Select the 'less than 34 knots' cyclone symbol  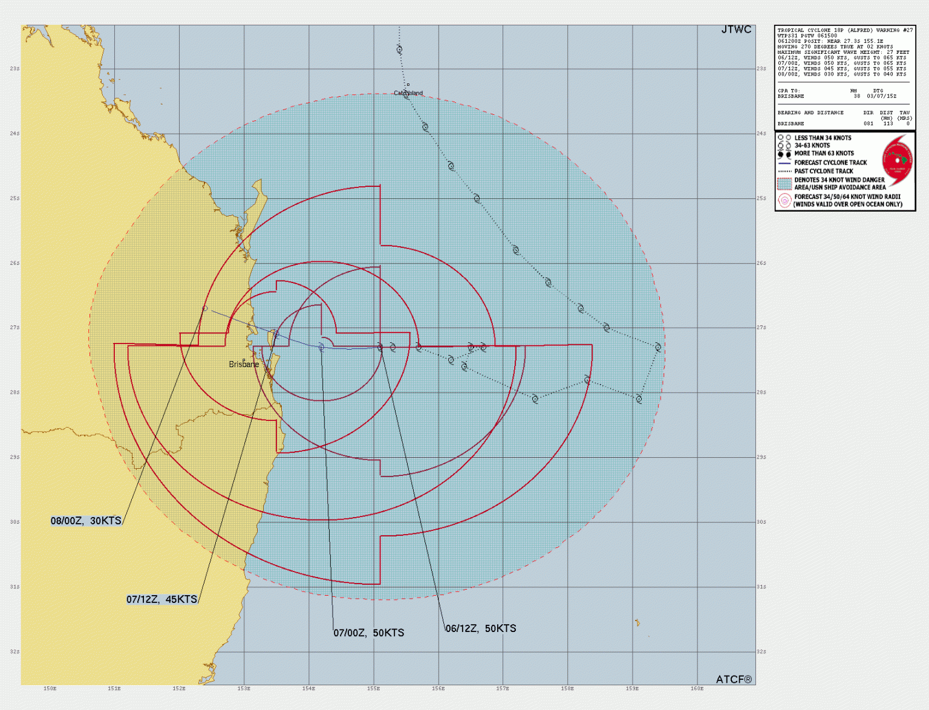(781, 137)
